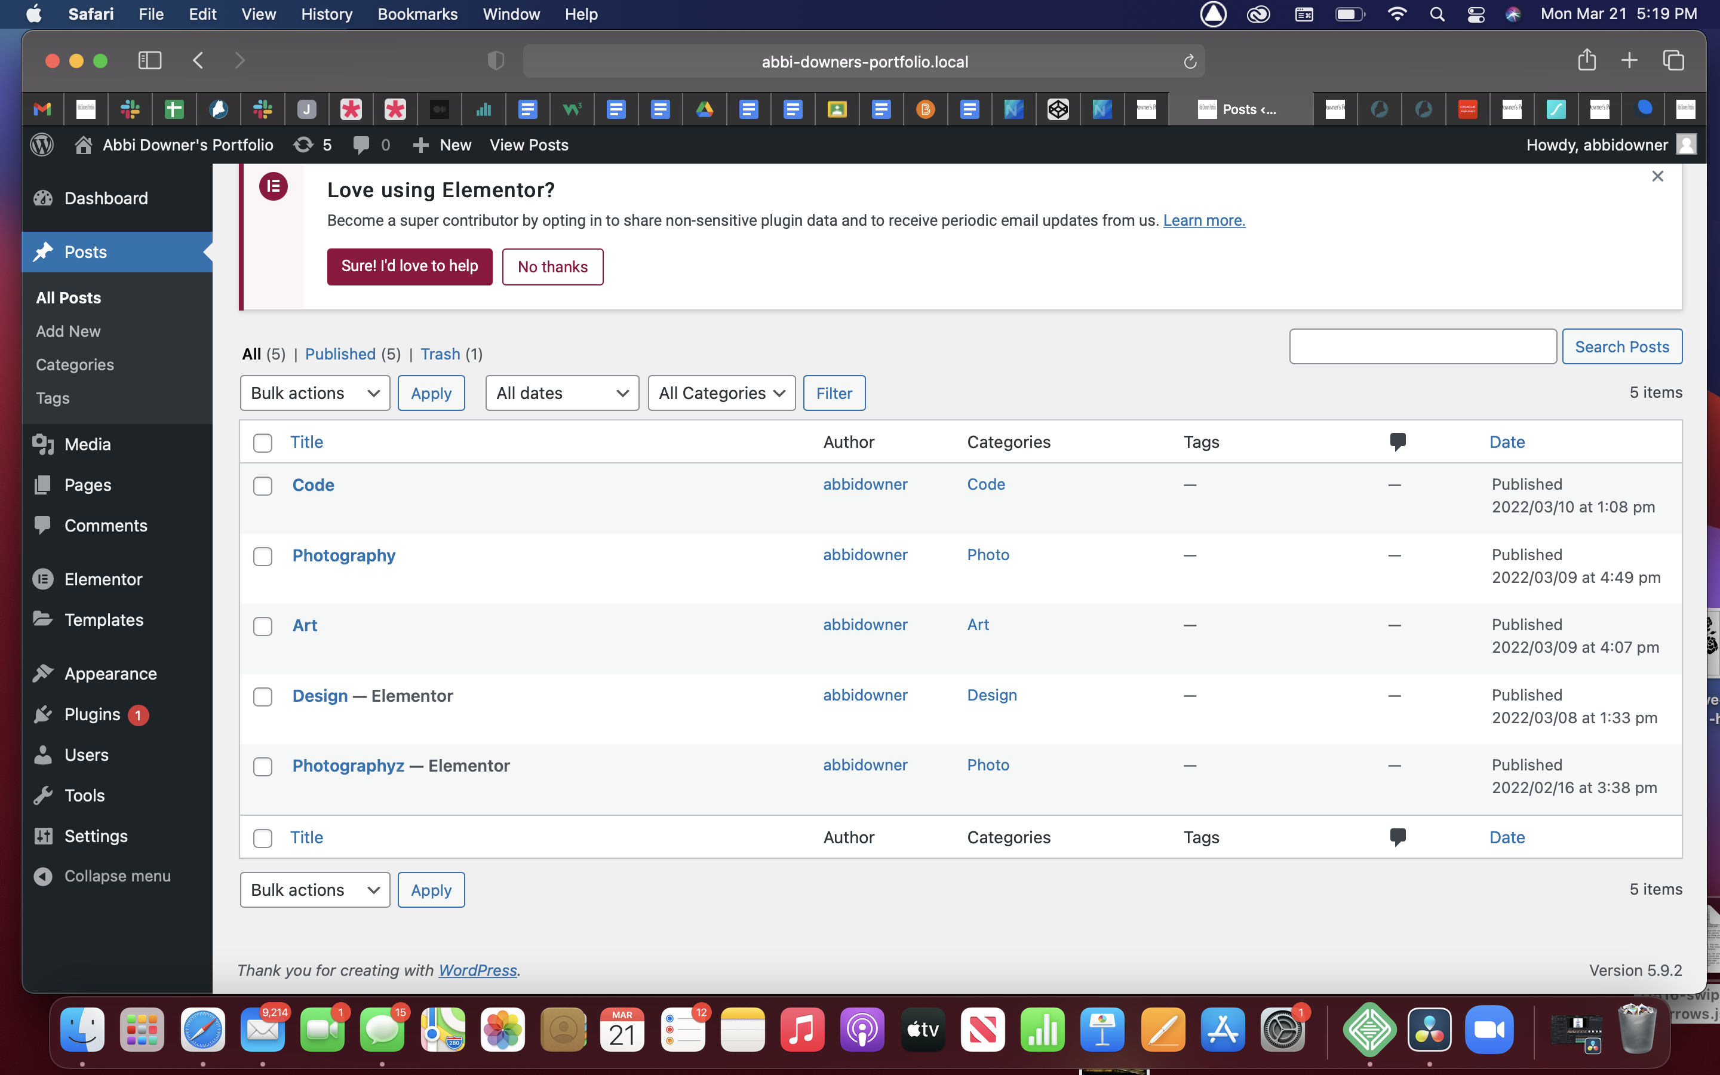Click the WordPress logo in admin bar
Image resolution: width=1720 pixels, height=1075 pixels.
(x=42, y=145)
